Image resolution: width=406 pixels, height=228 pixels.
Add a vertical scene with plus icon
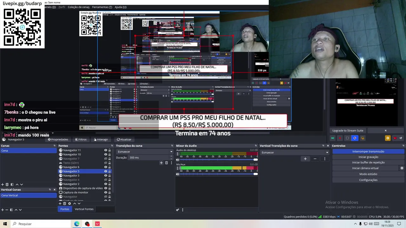pos(3,210)
